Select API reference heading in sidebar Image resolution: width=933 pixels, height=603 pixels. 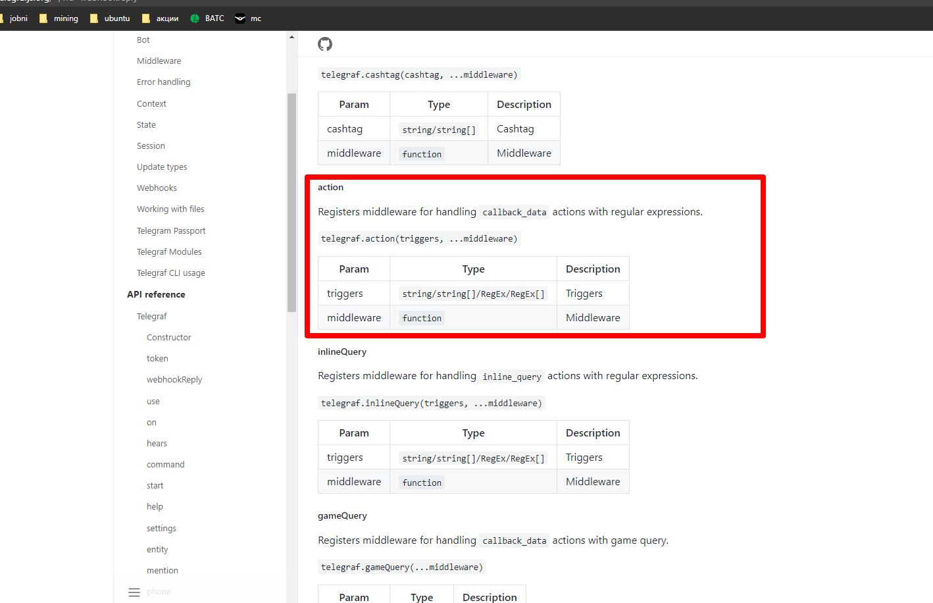pos(156,294)
